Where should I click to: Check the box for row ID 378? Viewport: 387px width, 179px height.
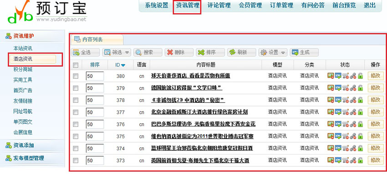(x=76, y=100)
